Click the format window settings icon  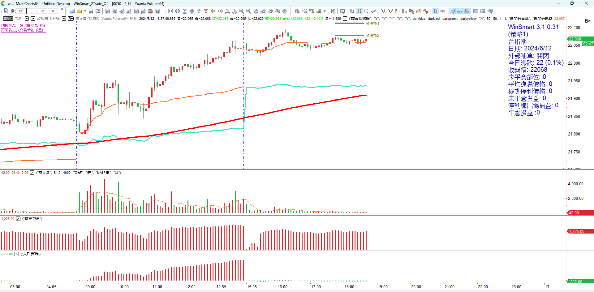point(342,11)
